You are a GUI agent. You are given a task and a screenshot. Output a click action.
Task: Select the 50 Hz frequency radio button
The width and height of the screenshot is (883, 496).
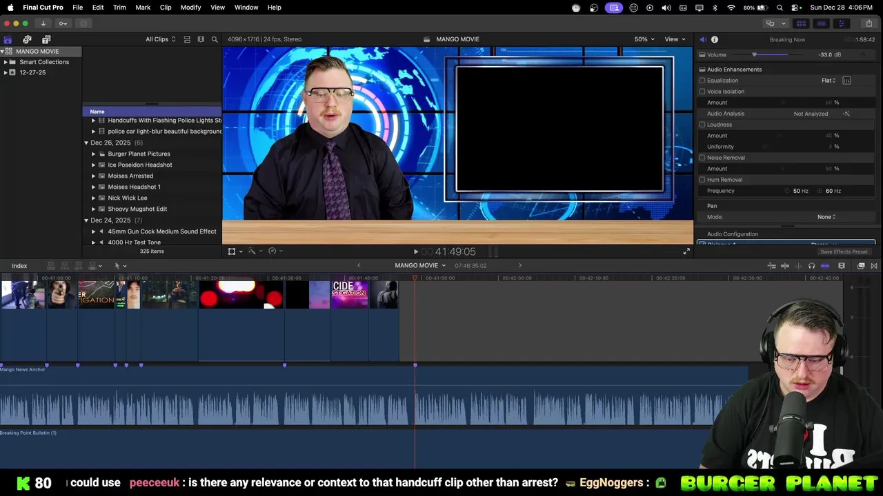click(x=788, y=191)
